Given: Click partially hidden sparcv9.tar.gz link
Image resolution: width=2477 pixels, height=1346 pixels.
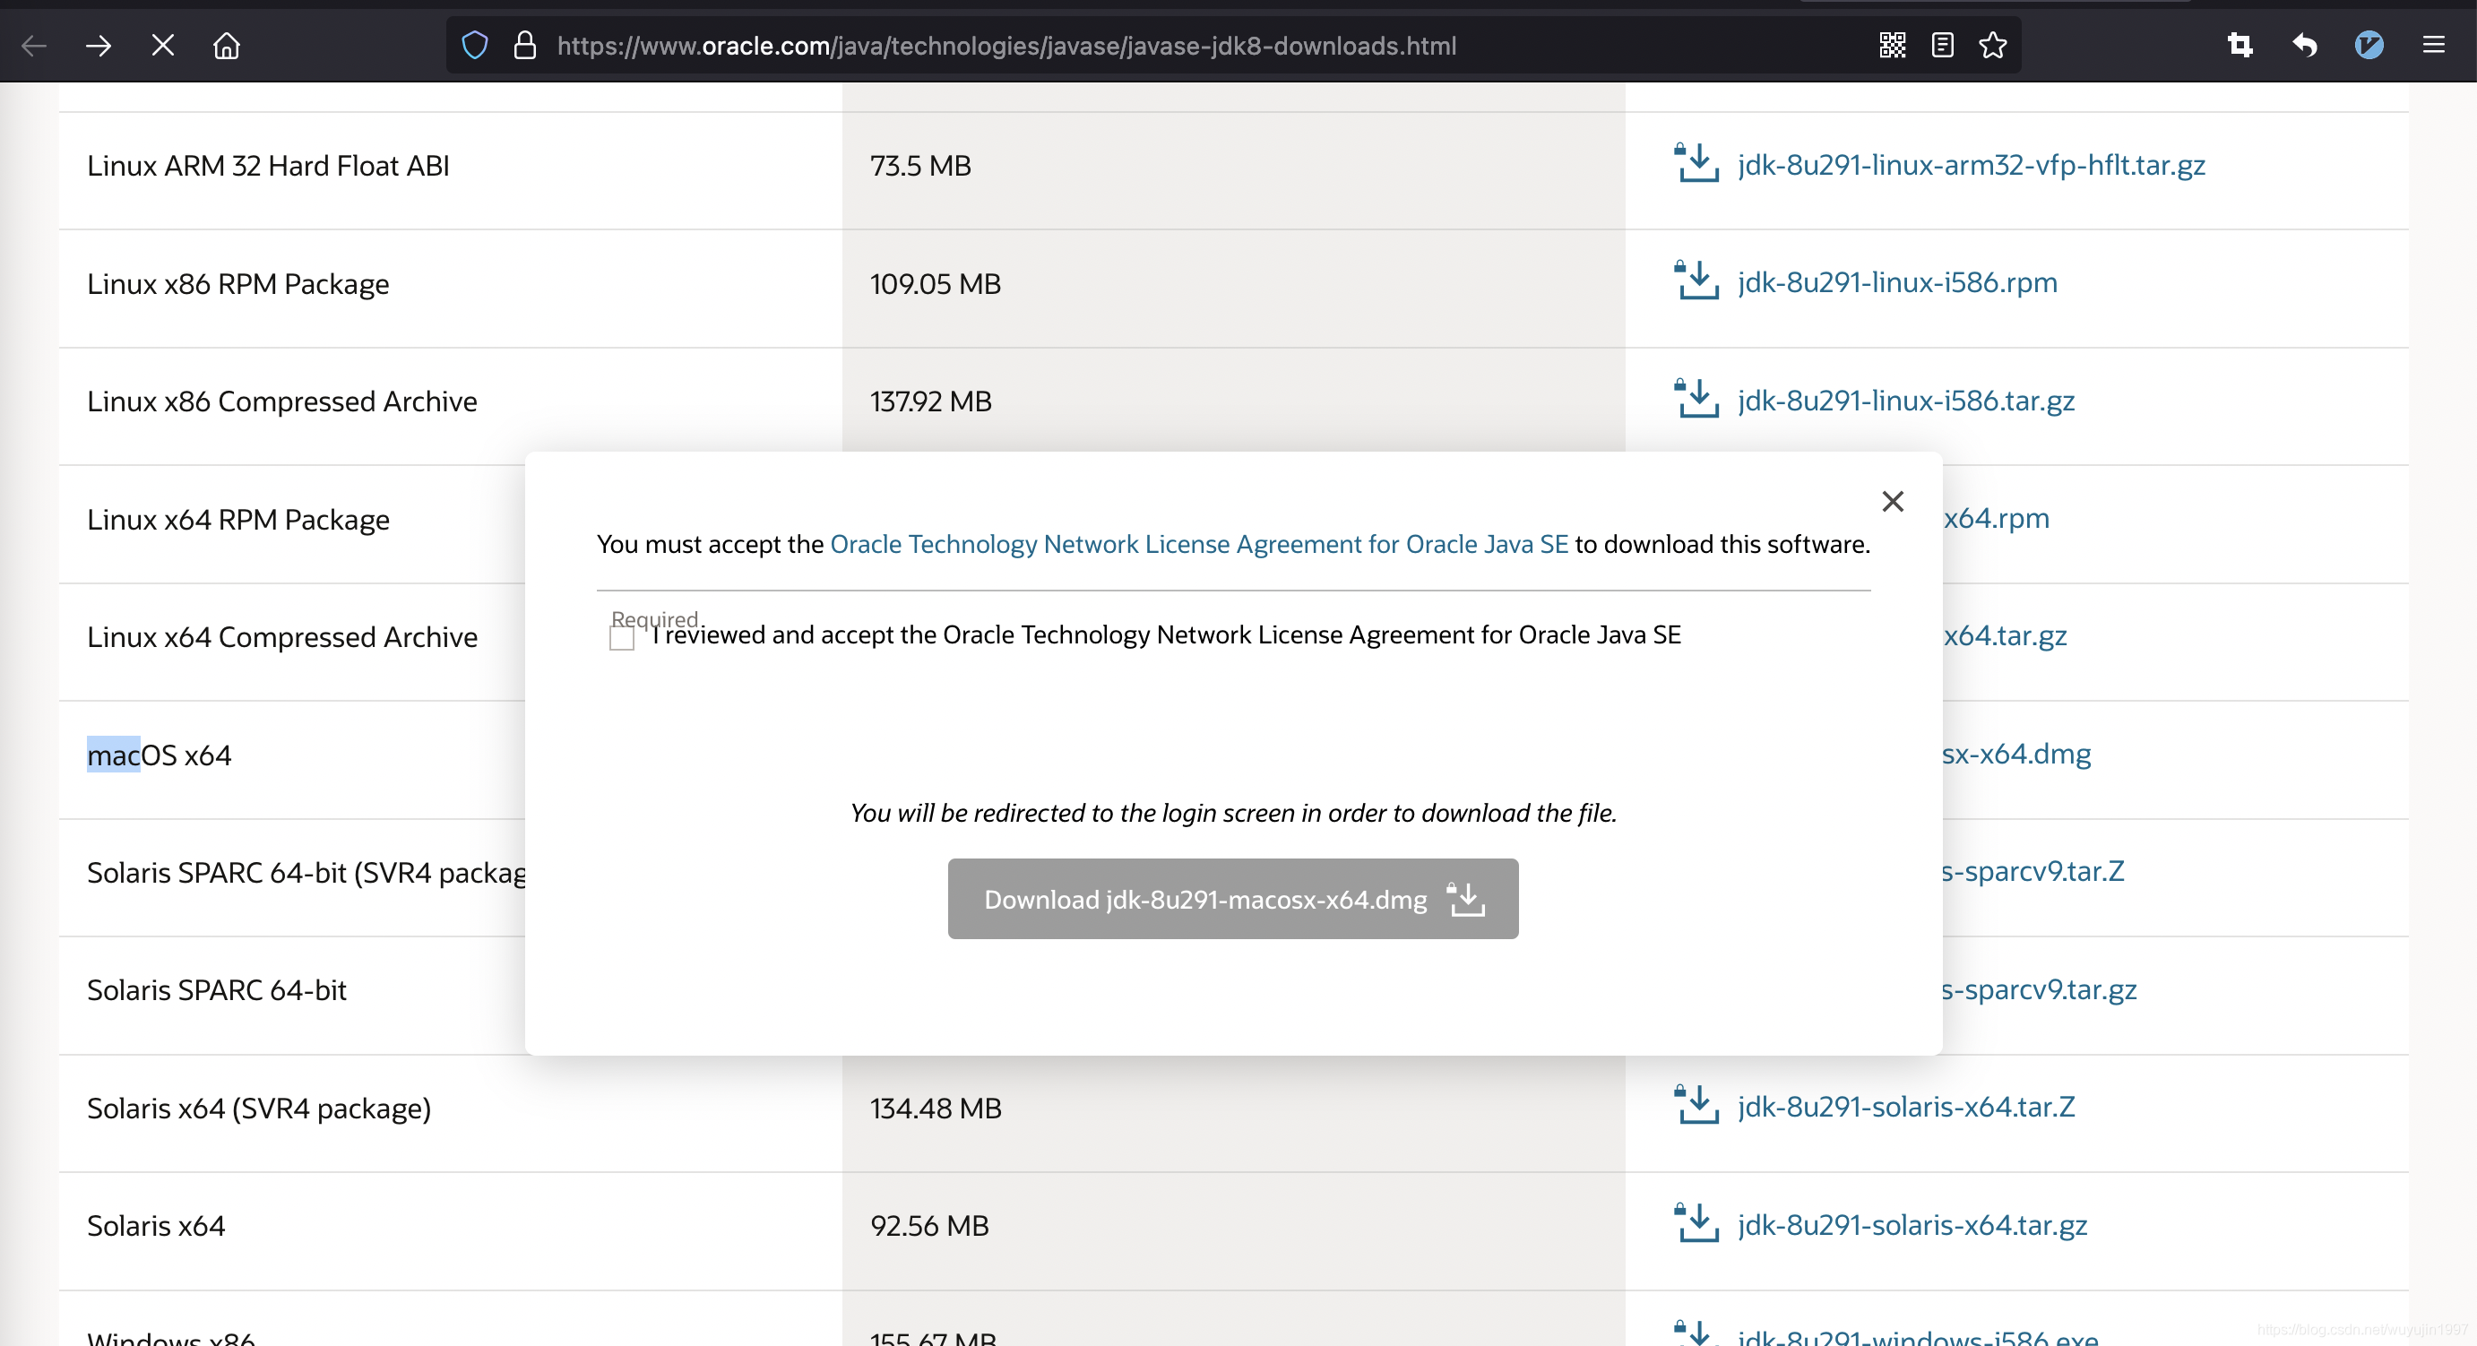Looking at the screenshot, I should [2041, 989].
